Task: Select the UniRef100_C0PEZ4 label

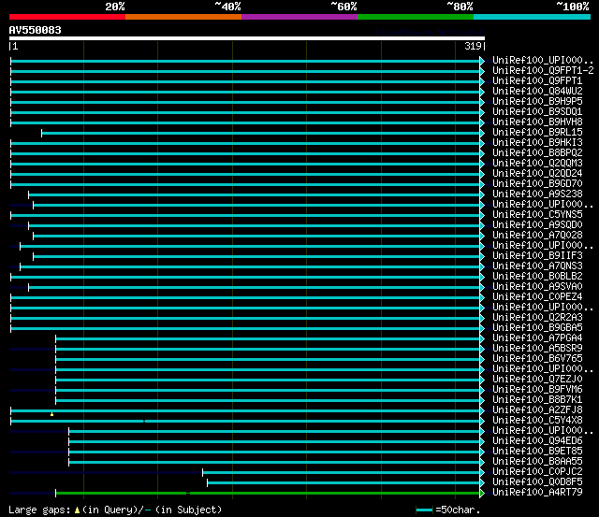Action: (x=537, y=297)
